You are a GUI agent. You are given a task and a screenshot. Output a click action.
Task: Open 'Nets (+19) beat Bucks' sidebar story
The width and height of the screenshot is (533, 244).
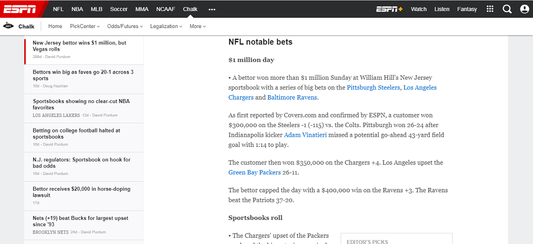tap(80, 221)
